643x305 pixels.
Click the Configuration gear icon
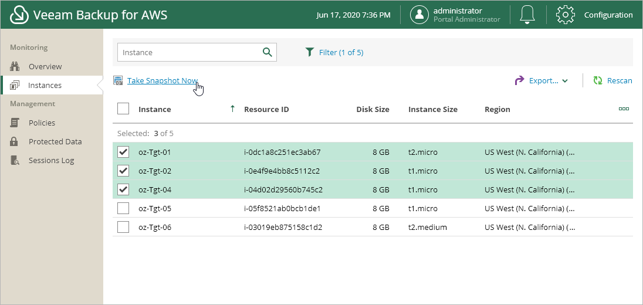(566, 15)
